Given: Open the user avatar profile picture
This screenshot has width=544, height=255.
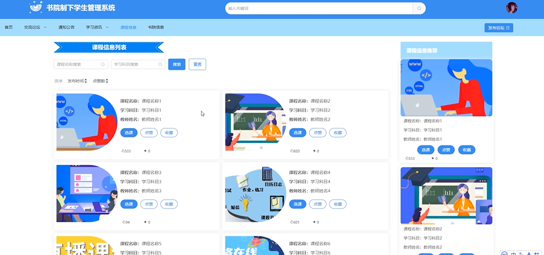Looking at the screenshot, I should coord(512,8).
